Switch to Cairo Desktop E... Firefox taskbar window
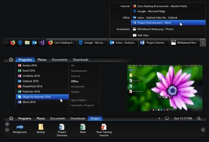The height and width of the screenshot is (142, 209). [62, 43]
